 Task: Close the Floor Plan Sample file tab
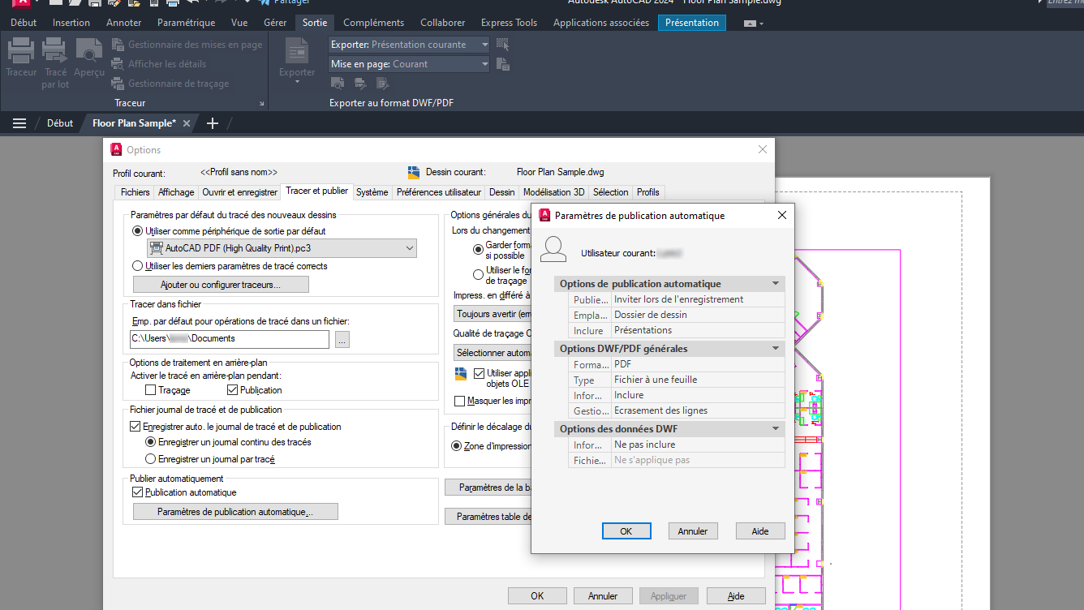click(187, 123)
